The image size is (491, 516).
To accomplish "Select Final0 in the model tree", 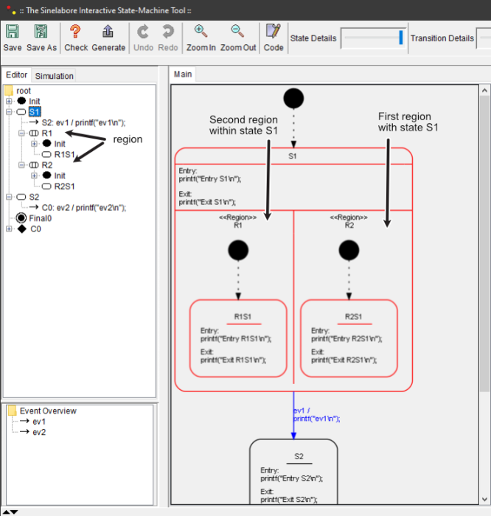I will coord(40,218).
